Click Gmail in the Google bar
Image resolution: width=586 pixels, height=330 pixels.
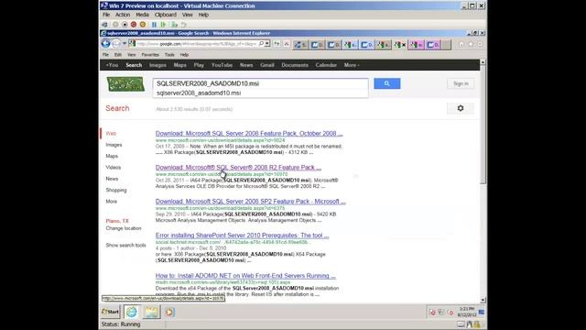(x=267, y=65)
